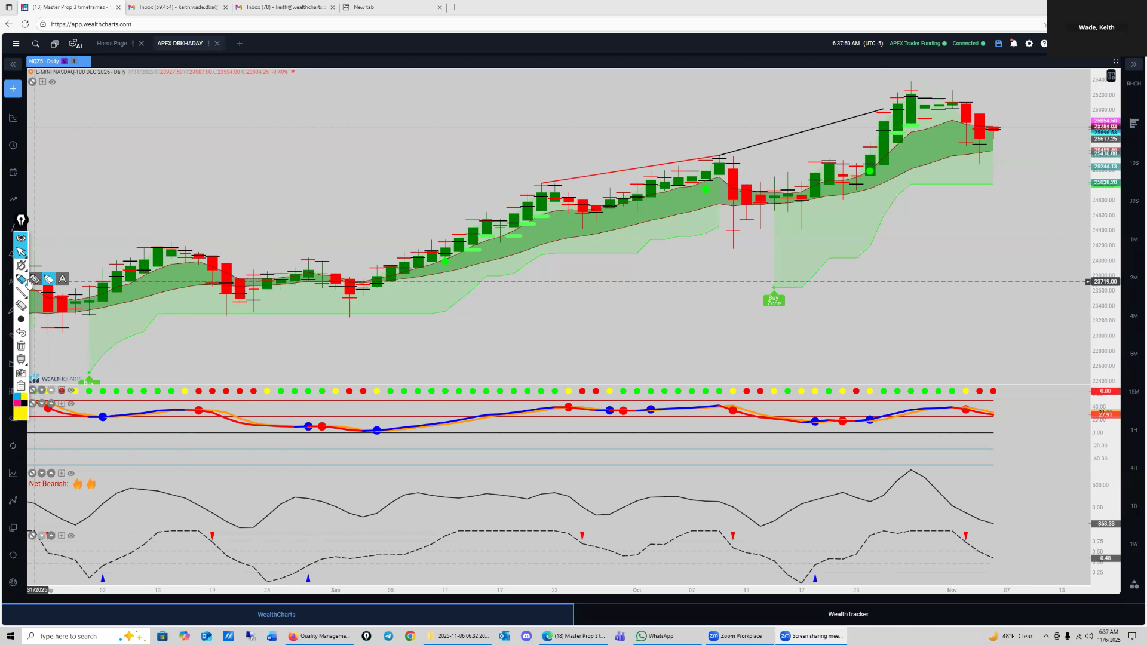Image resolution: width=1147 pixels, height=645 pixels.
Task: Collapse the left sidebar double chevron
Action: [13, 64]
